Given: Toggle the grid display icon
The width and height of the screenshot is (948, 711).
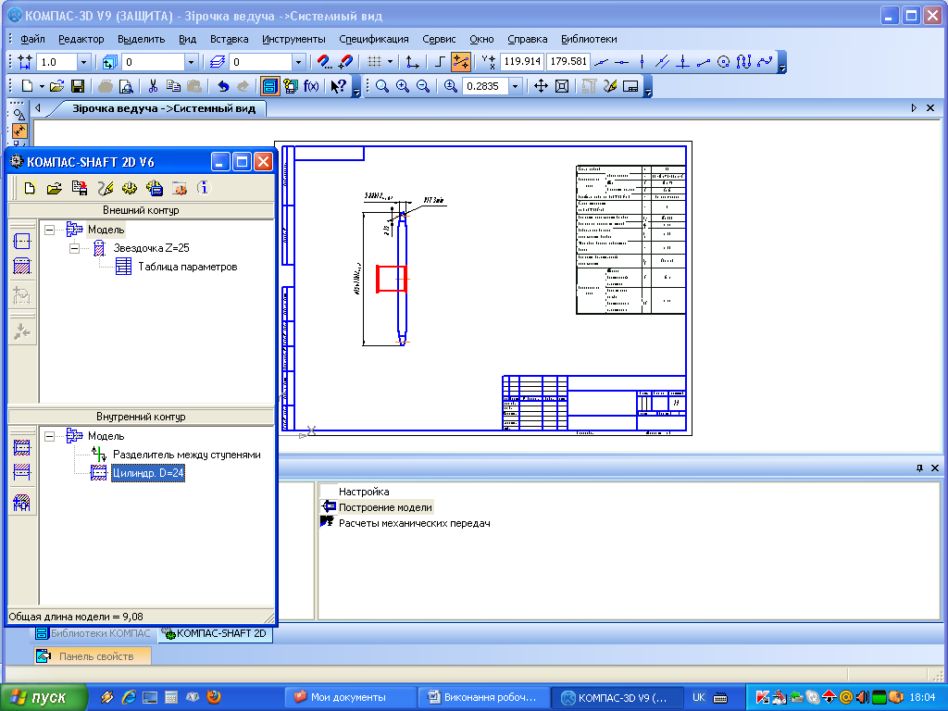Looking at the screenshot, I should tap(374, 62).
